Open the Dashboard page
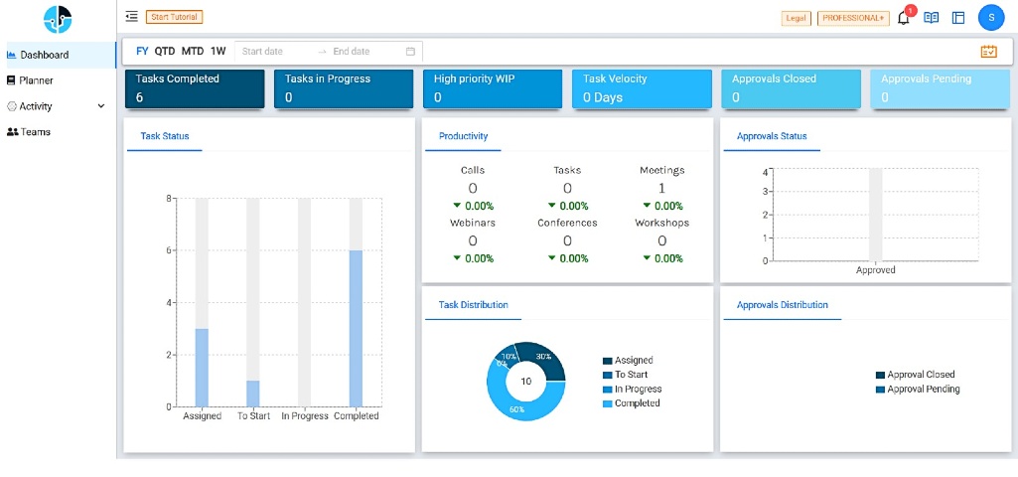 [x=59, y=55]
